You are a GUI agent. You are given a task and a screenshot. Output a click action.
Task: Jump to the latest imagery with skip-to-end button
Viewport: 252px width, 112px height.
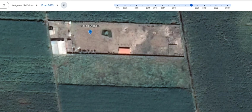pyautogui.click(x=64, y=5)
